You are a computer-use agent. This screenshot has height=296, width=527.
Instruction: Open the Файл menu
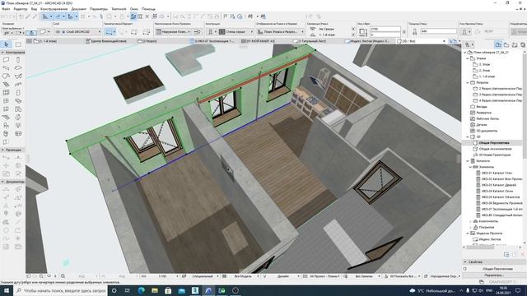[6, 9]
